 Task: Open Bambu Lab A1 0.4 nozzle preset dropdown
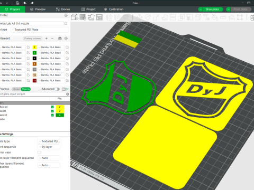[x=31, y=23]
